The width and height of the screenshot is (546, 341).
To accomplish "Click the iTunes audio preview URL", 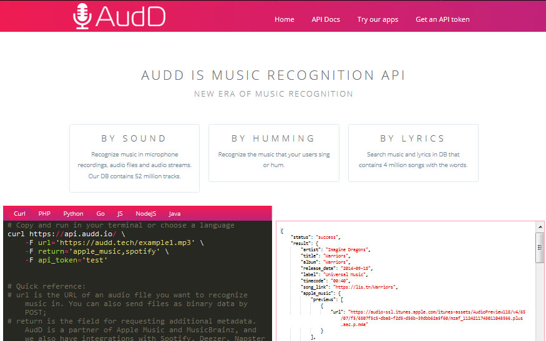I will click(x=432, y=319).
